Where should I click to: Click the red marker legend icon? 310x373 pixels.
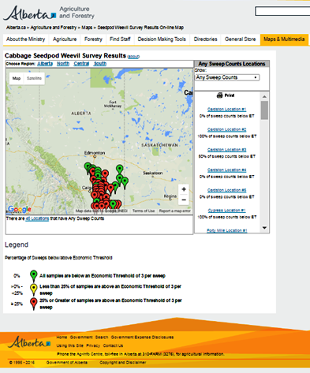tap(33, 304)
